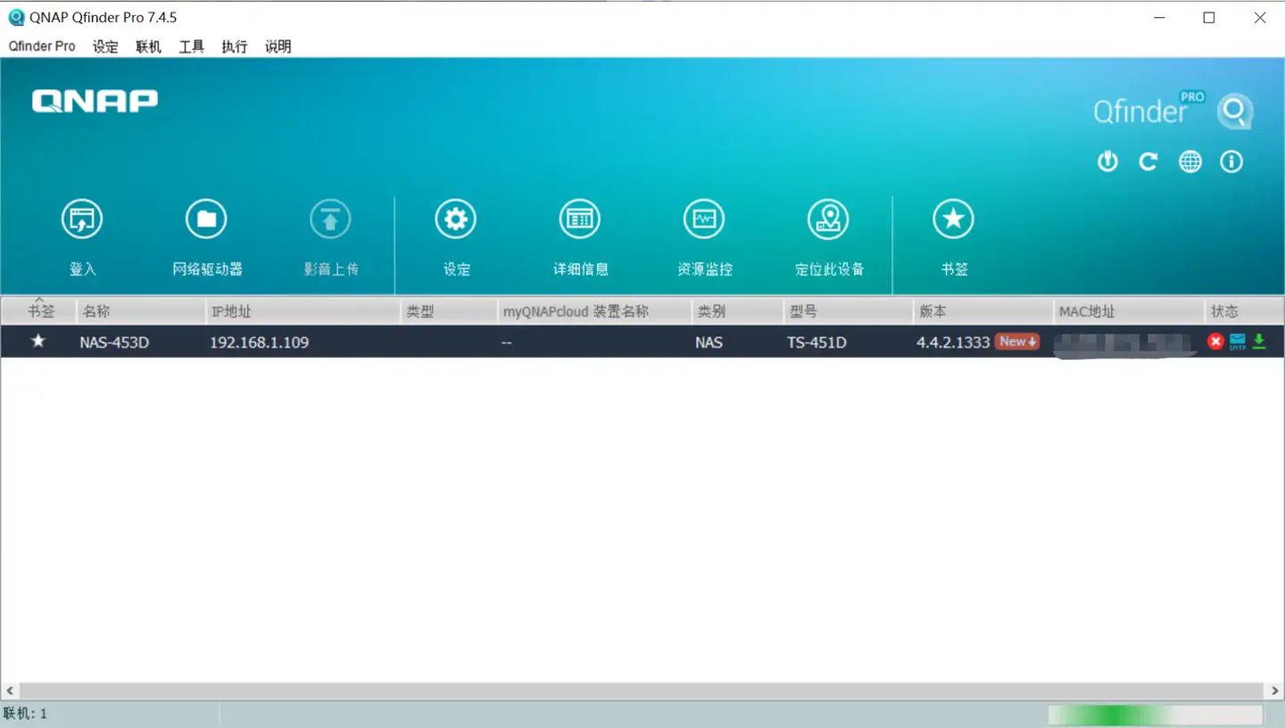Screen dimensions: 1285x728
Task: Sort by 类别 column header
Action: pos(737,311)
